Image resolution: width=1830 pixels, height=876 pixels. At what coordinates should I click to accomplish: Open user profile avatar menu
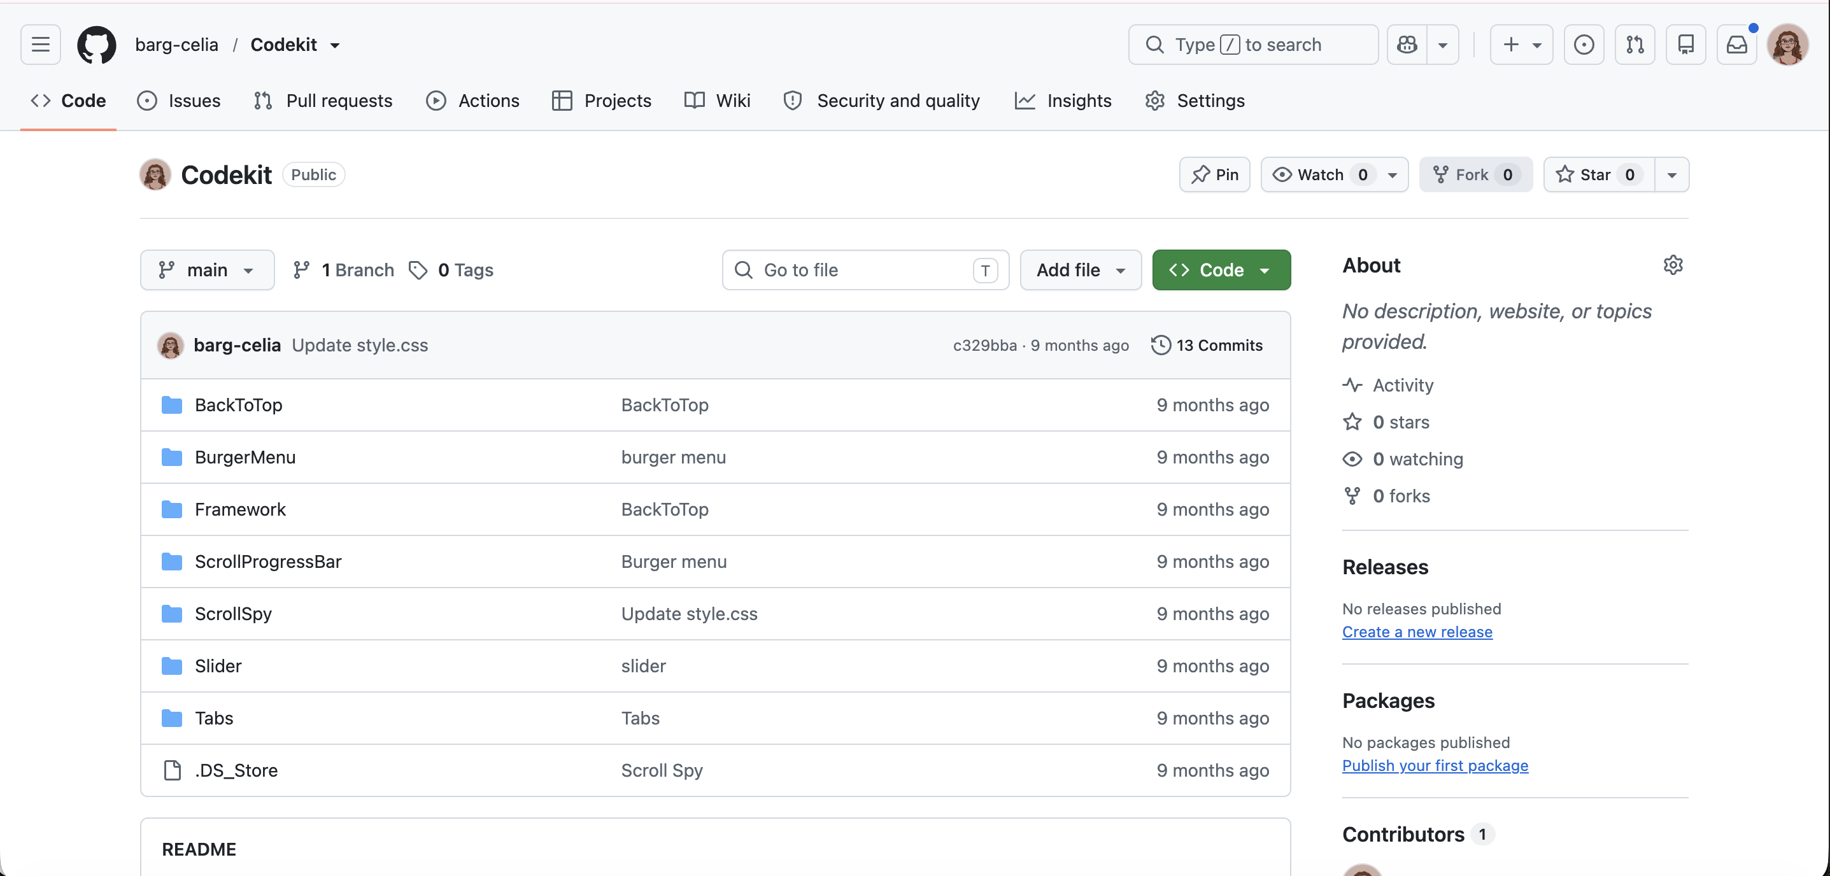coord(1788,45)
